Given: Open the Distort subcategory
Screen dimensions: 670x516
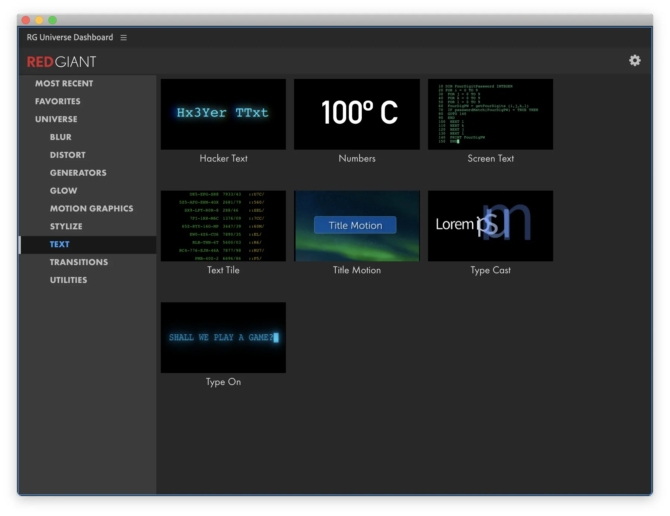Looking at the screenshot, I should [x=68, y=155].
